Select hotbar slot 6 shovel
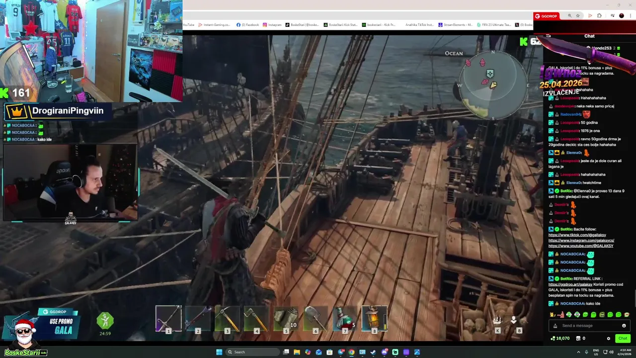636x358 pixels. tap(315, 319)
